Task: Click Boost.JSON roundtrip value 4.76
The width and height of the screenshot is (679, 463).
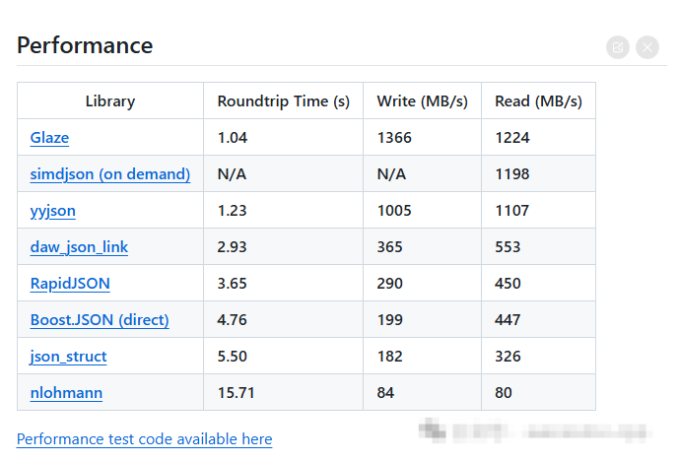Action: coord(233,320)
